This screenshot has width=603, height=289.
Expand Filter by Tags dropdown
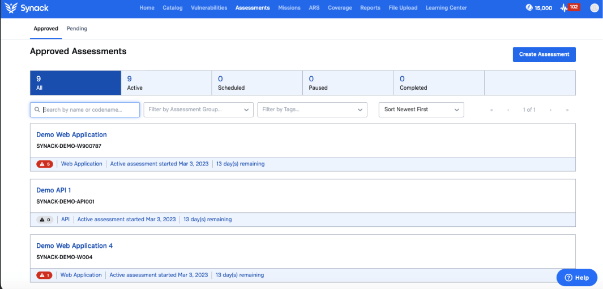tap(313, 110)
